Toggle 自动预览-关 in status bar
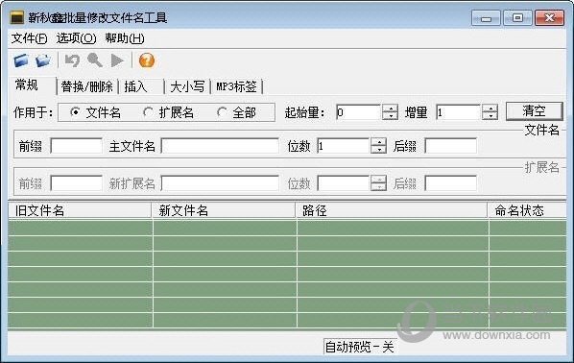 [x=360, y=347]
